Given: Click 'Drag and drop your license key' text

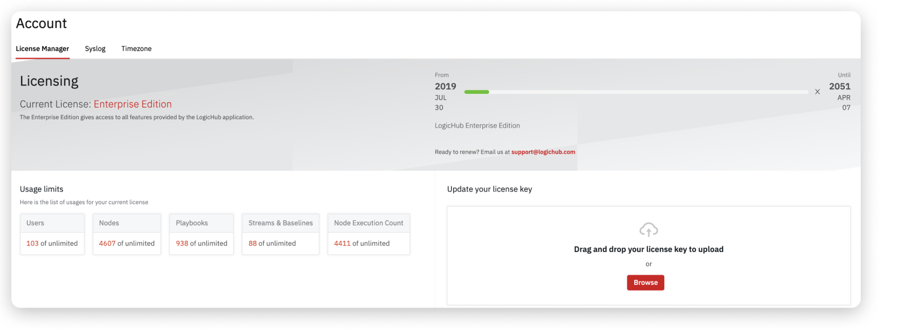Looking at the screenshot, I should click(x=648, y=249).
